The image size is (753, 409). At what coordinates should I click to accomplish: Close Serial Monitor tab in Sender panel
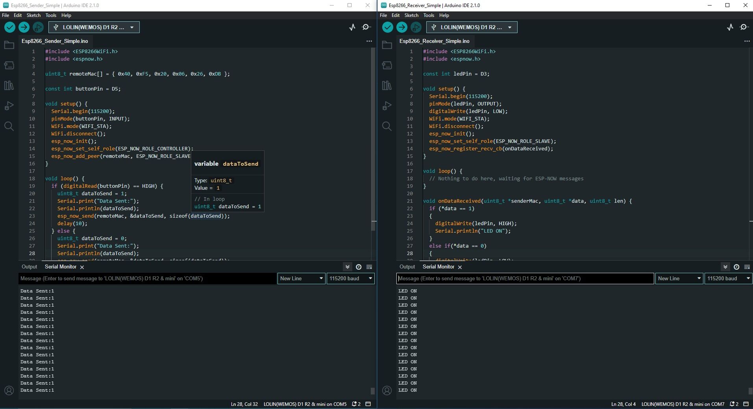[82, 267]
